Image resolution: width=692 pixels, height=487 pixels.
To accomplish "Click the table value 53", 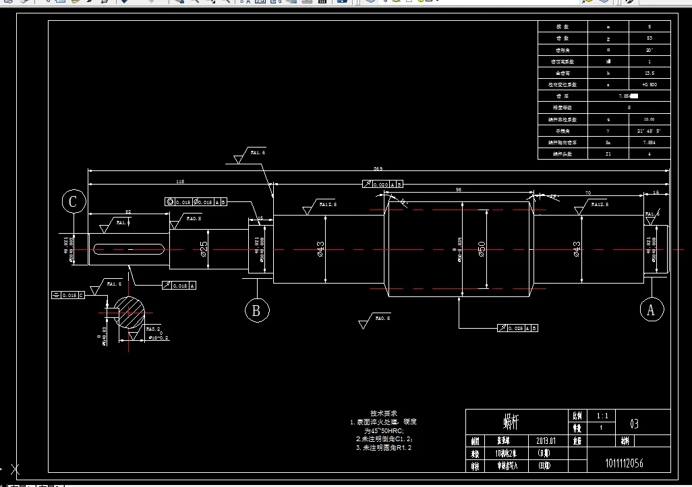I will point(650,38).
